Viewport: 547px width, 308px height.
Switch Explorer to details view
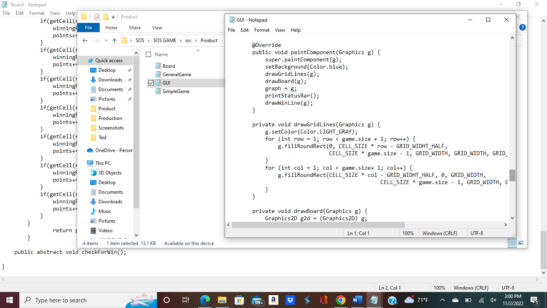coord(512,243)
